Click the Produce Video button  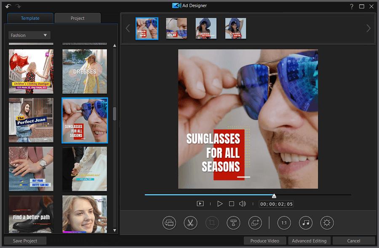coord(264,240)
